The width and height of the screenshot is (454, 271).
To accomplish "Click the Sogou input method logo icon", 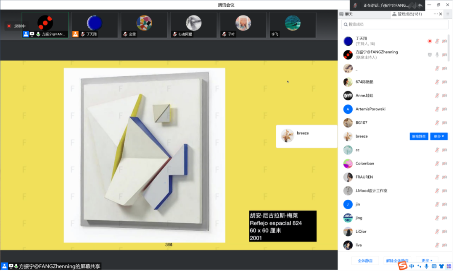I will (x=403, y=266).
